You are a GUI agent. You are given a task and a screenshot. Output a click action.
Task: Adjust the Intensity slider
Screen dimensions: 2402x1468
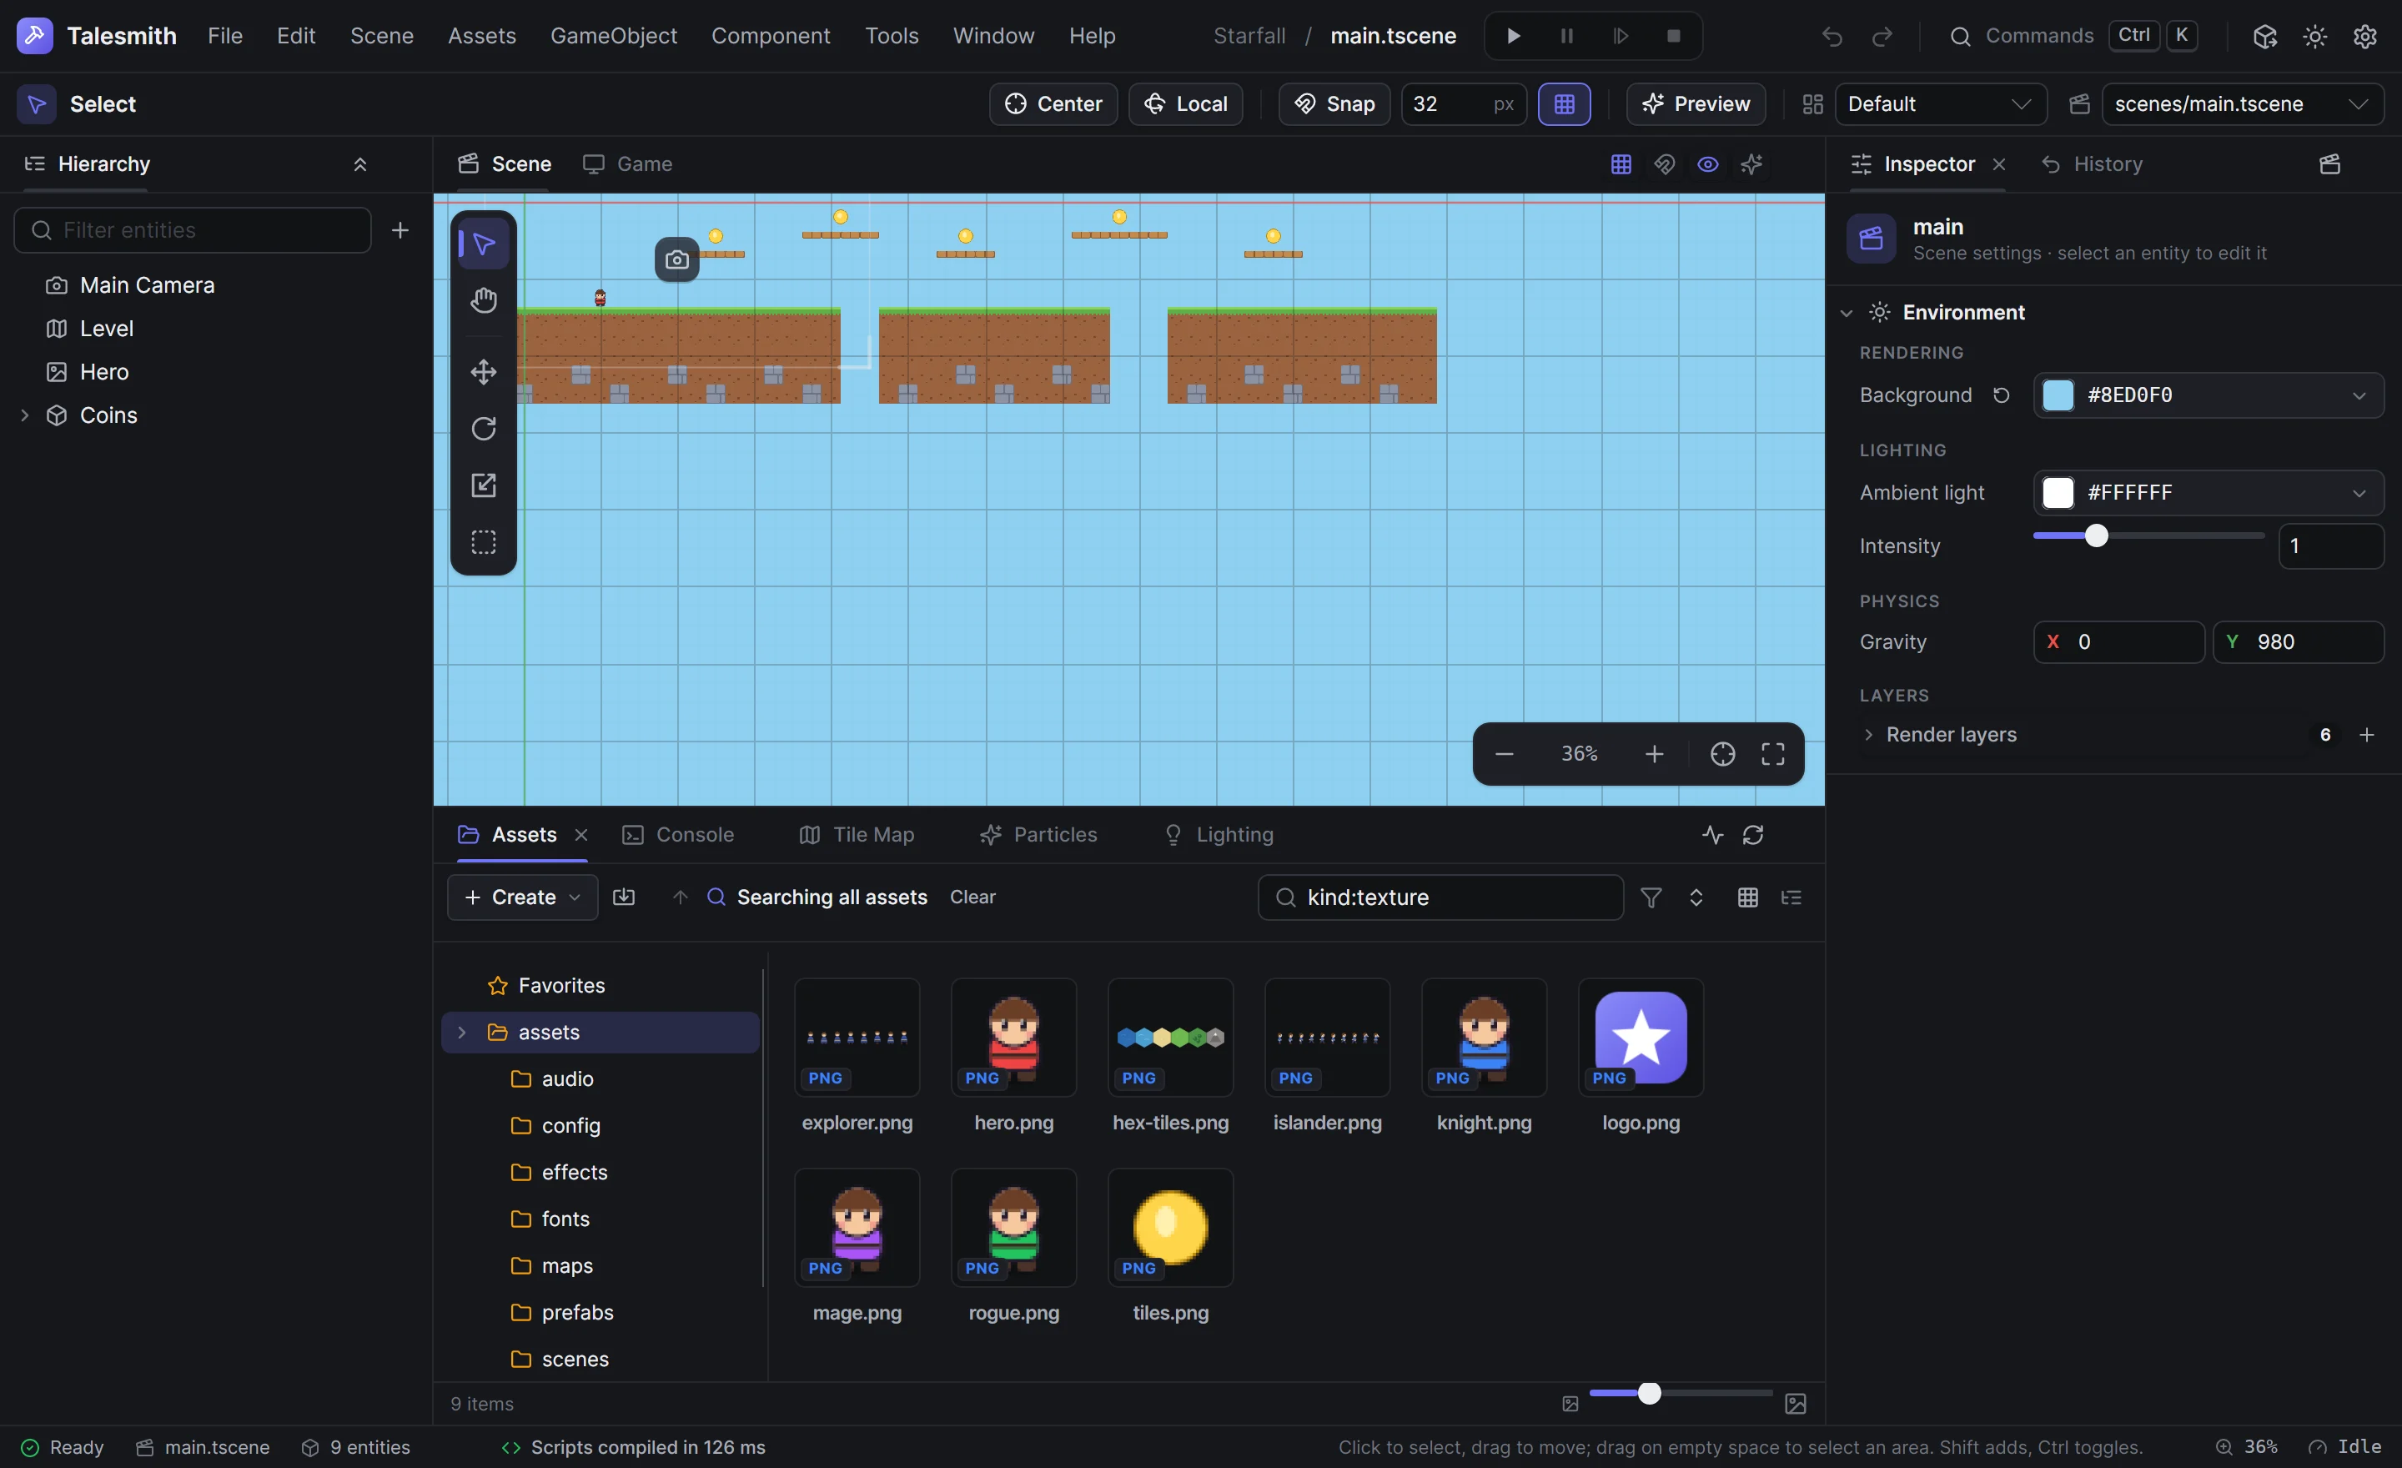point(2148,536)
